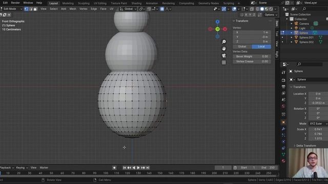Toggle Y axis mirror button
328x184 pixels.
250,15
